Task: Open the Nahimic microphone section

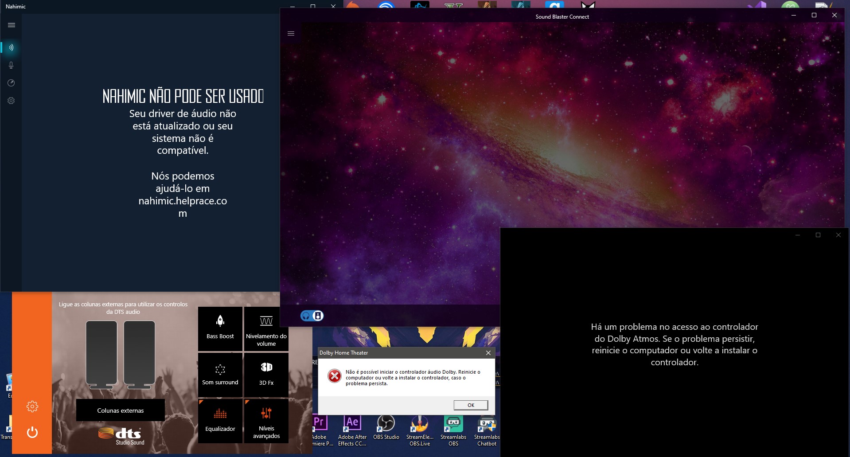Action: pyautogui.click(x=11, y=65)
